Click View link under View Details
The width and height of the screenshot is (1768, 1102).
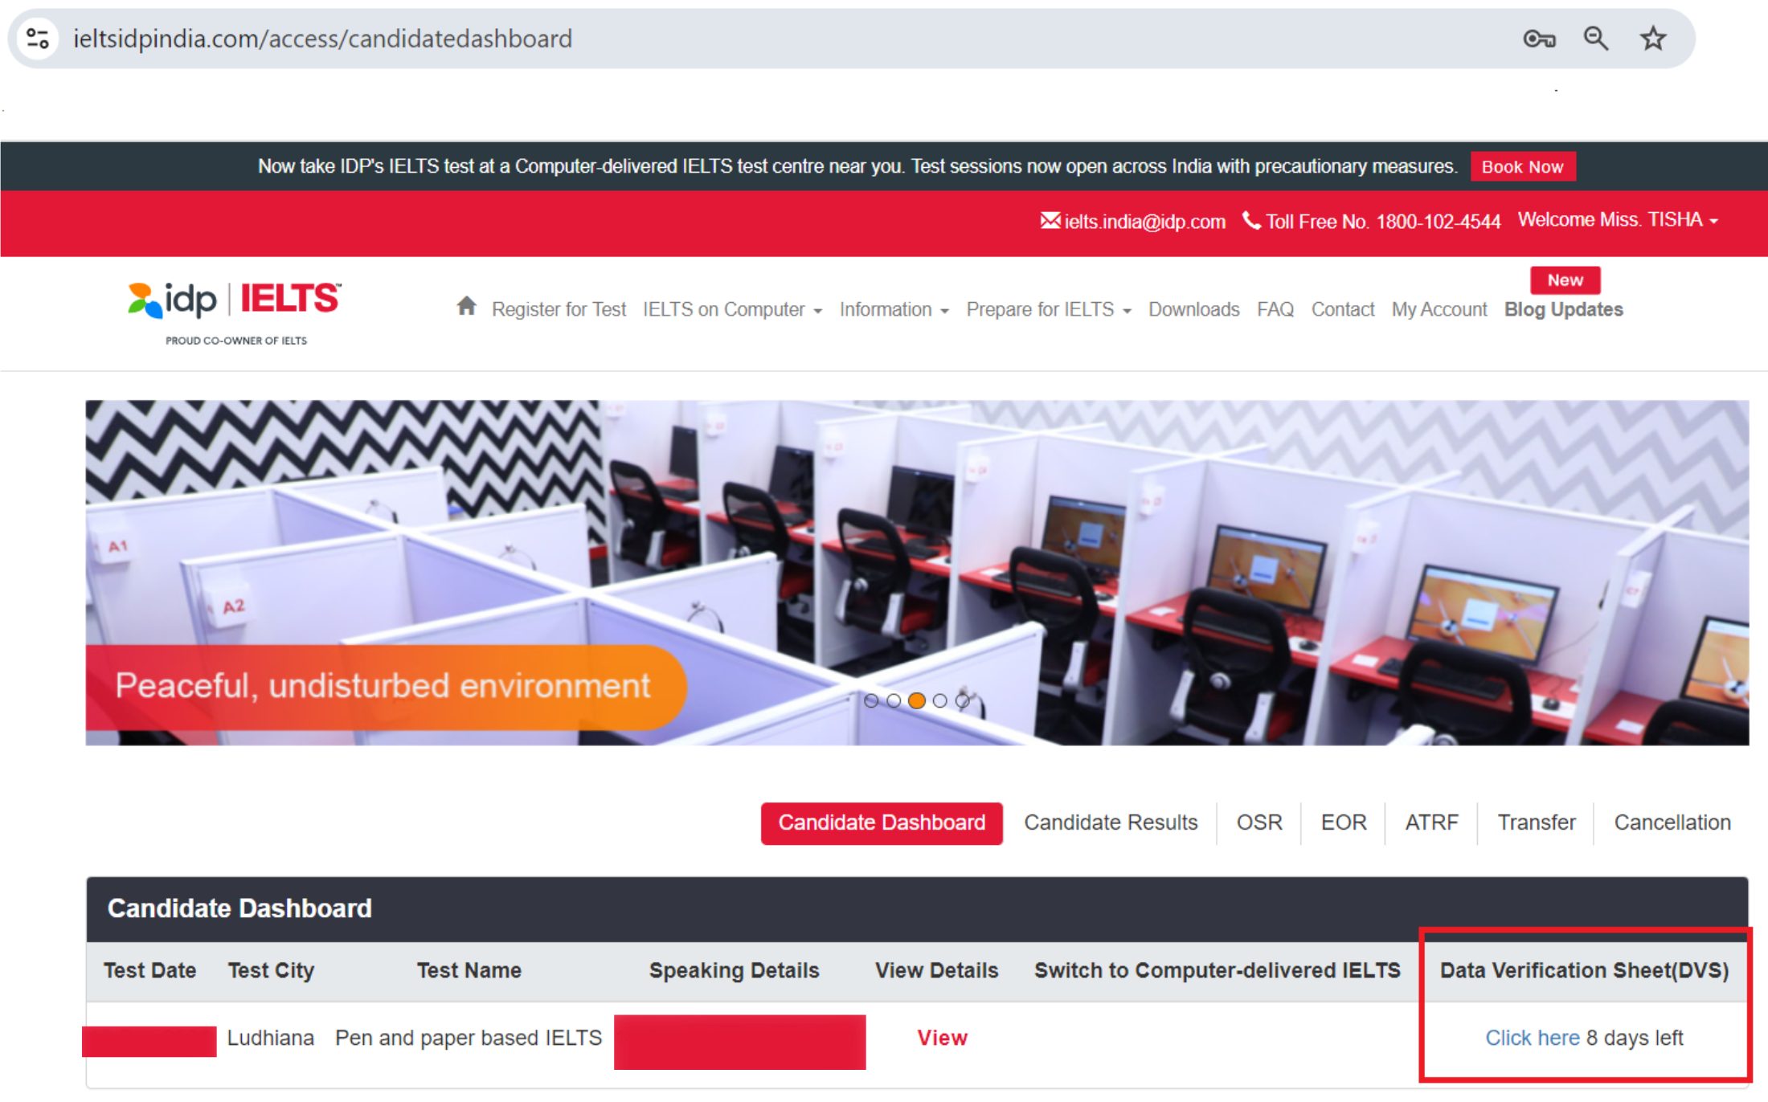[x=942, y=1038]
